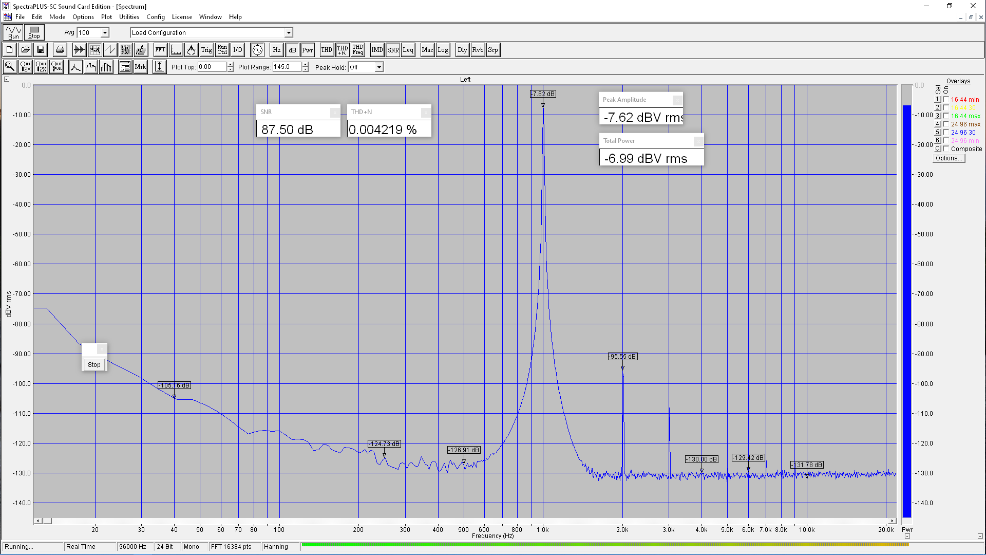The image size is (986, 555).
Task: Click the -95.55 dB harmonic marker label
Action: pos(622,357)
